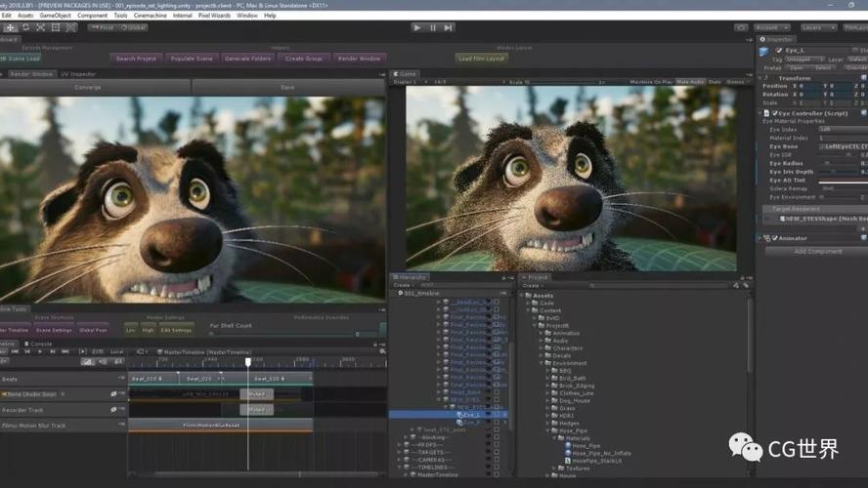Toggle Mute Audio in Game view
The image size is (868, 488).
[x=690, y=82]
